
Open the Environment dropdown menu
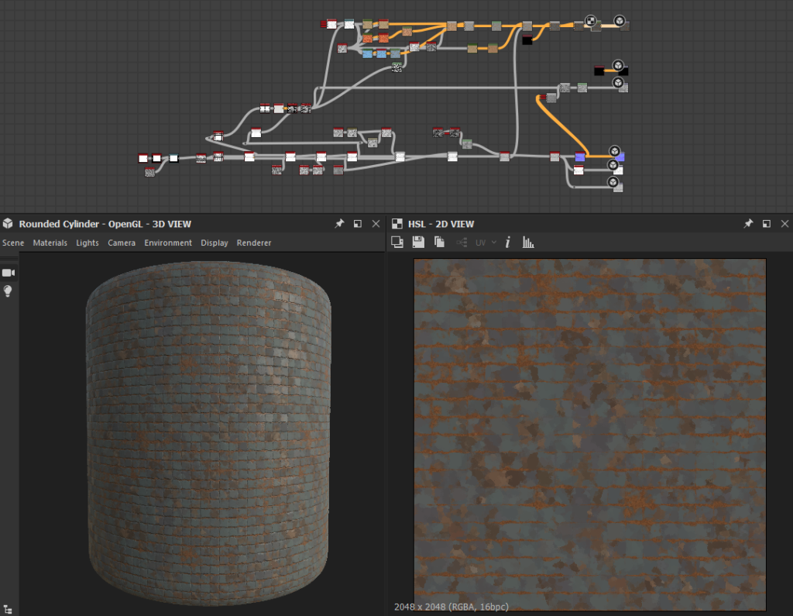click(168, 243)
